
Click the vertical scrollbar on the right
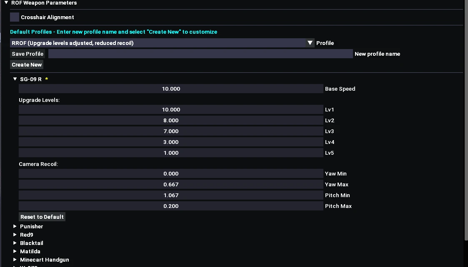(466, 125)
